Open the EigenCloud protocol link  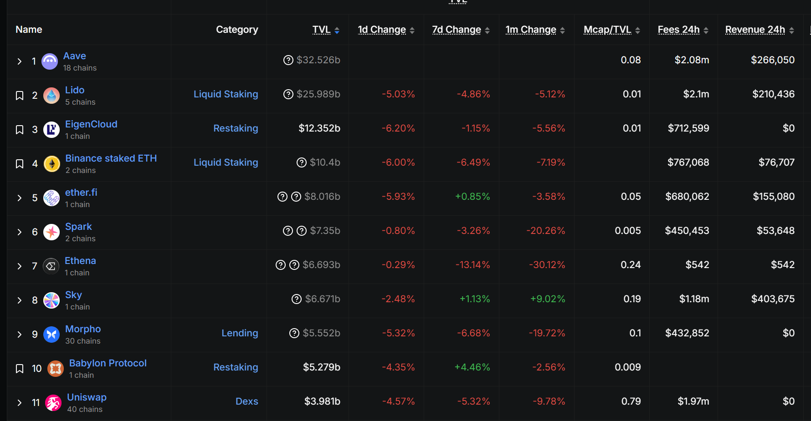(x=91, y=124)
